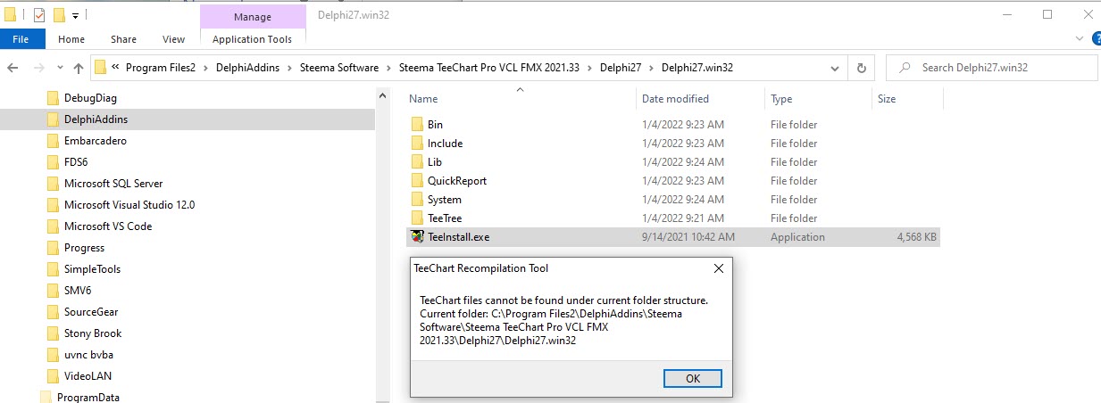Sort files by Type column
The image size is (1101, 403).
(781, 99)
